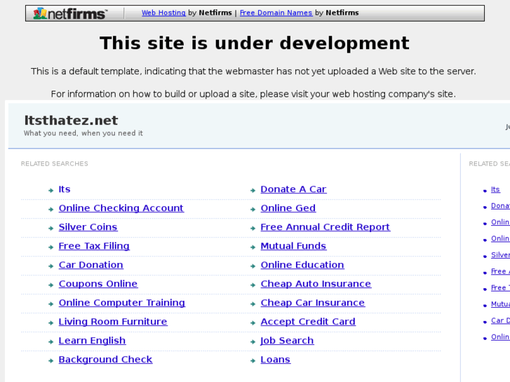Open the Coupons Online link
The width and height of the screenshot is (510, 382).
98,284
